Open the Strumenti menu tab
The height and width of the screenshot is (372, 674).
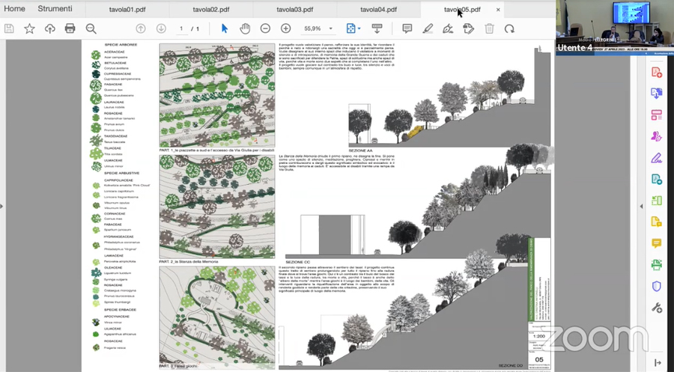(x=55, y=9)
